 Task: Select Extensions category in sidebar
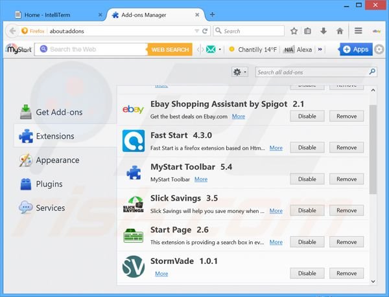tap(65, 136)
